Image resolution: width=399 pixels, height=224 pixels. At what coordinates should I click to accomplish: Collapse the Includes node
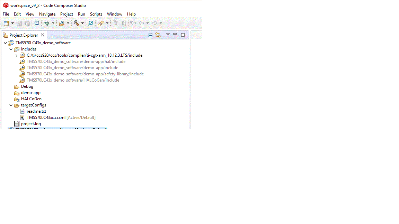[x=11, y=49]
